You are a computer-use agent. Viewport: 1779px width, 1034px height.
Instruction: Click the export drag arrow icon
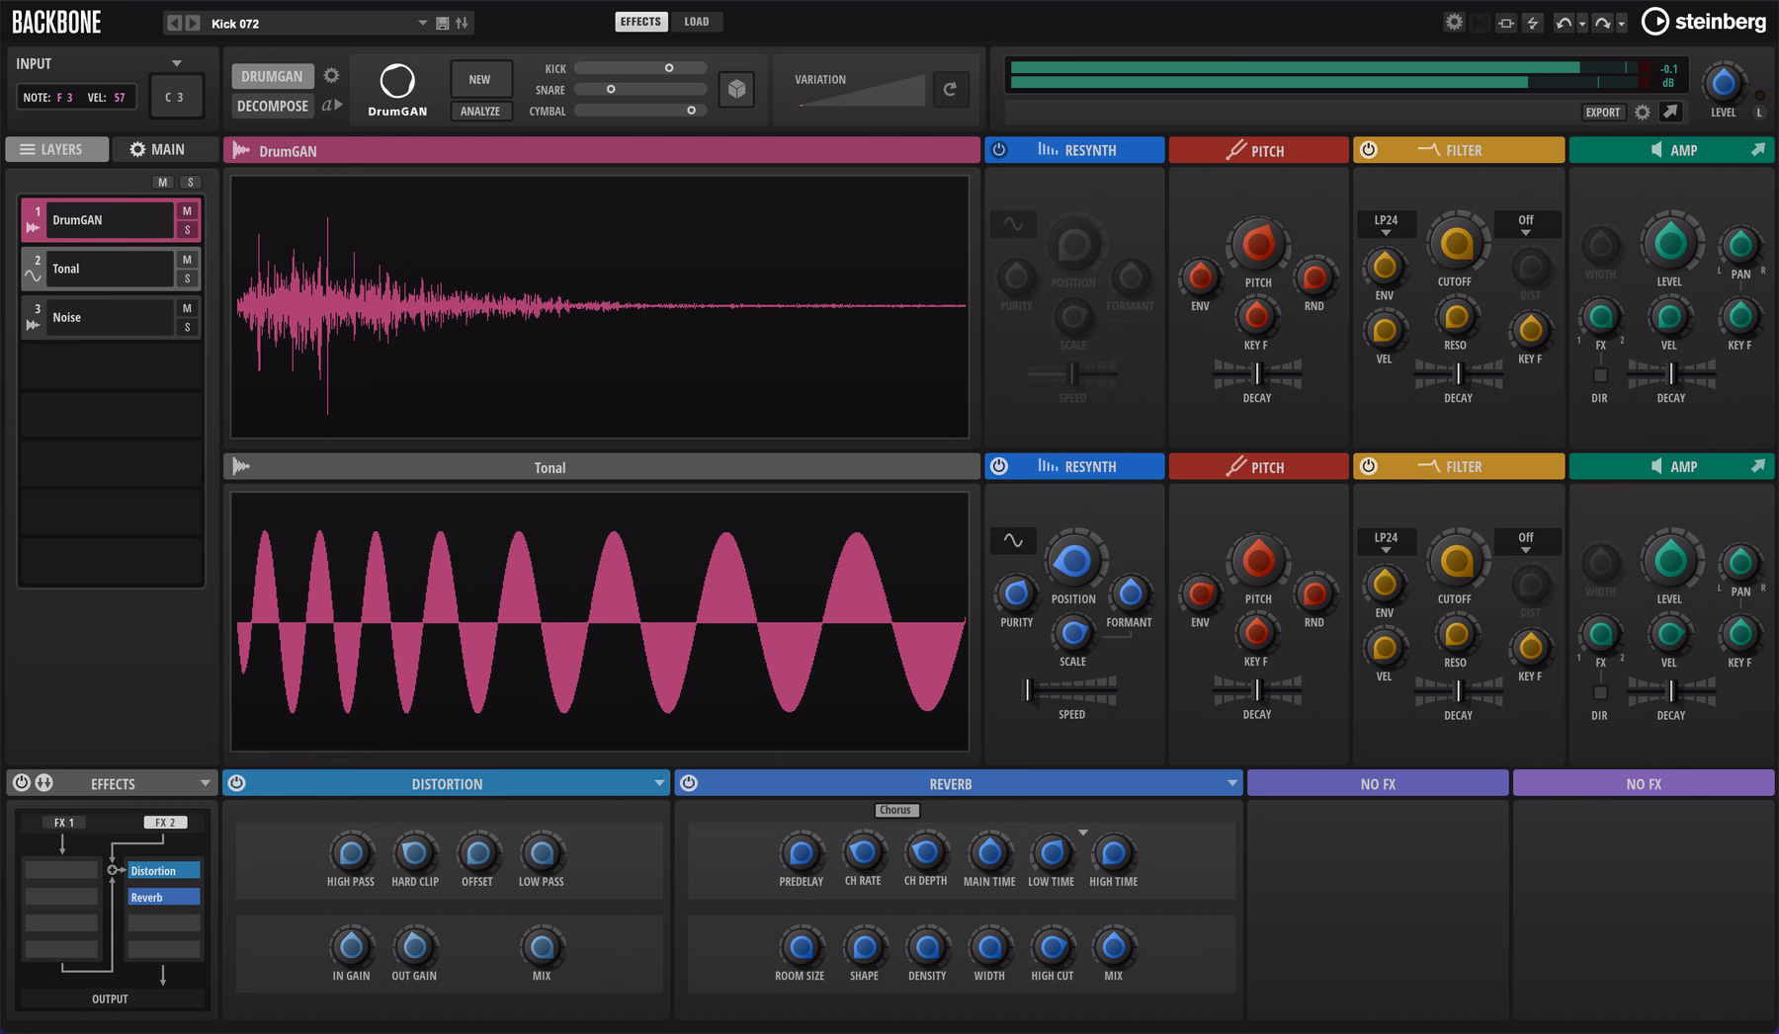point(1670,112)
